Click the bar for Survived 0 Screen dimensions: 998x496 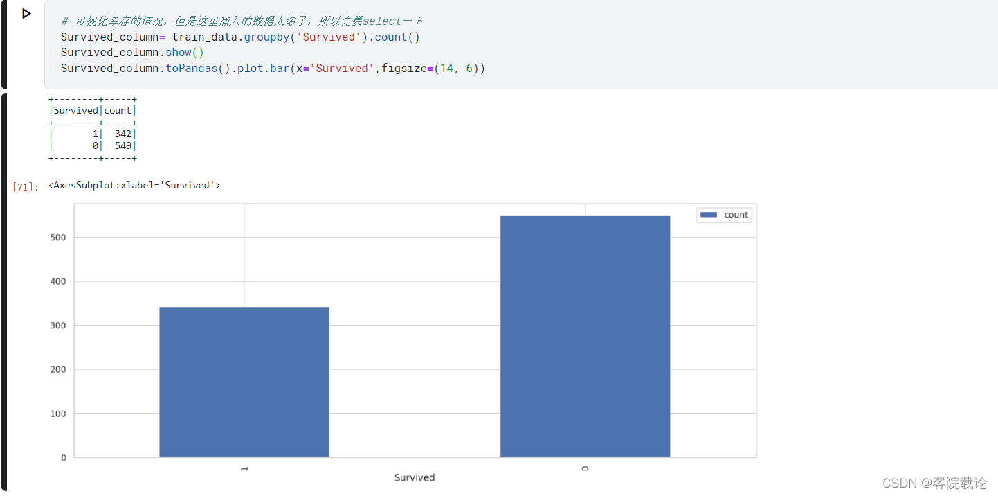coord(586,337)
